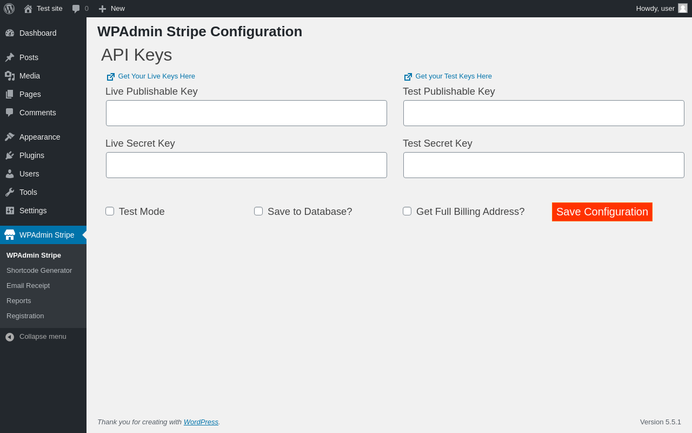Open the comments bubble in admin bar
The width and height of the screenshot is (692, 433).
pos(76,9)
